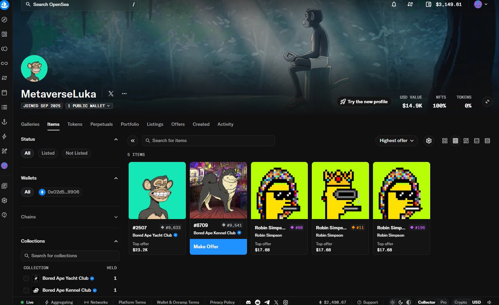
Task: Open the swap arrows icon in left sidebar
Action: coord(5,78)
